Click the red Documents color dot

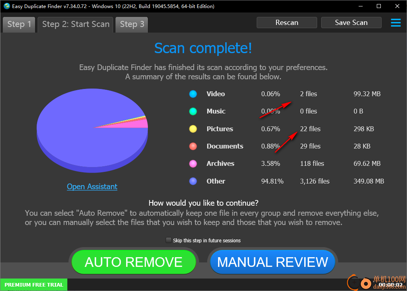click(193, 146)
